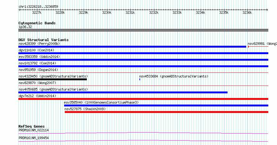The image size is (277, 145).
Task: Click the 3234k ruler tick label
Action: 200,12
